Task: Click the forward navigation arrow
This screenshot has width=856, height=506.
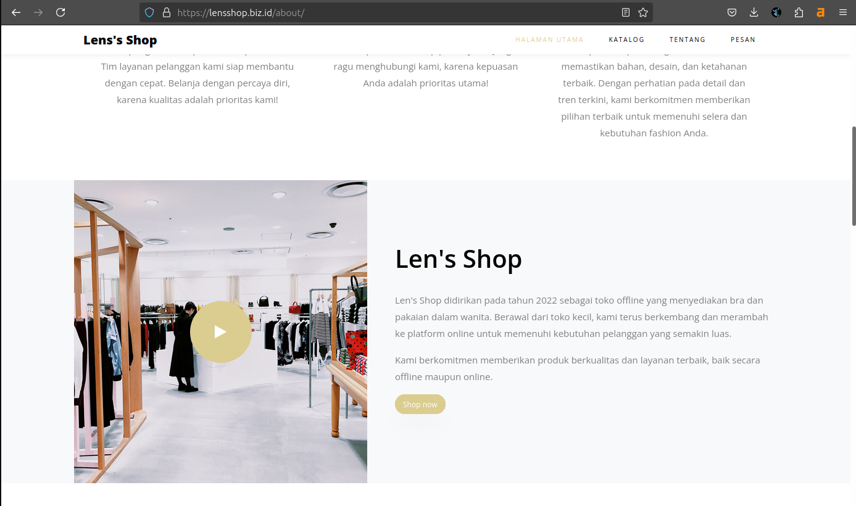Action: (38, 12)
